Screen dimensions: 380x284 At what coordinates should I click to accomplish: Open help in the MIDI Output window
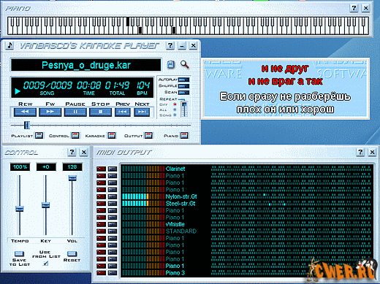click(x=360, y=152)
